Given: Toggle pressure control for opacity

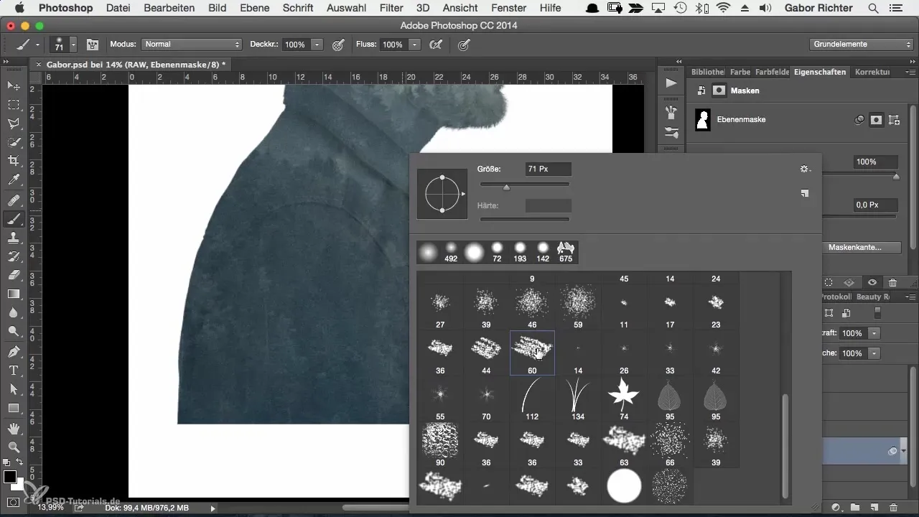Looking at the screenshot, I should pos(338,45).
